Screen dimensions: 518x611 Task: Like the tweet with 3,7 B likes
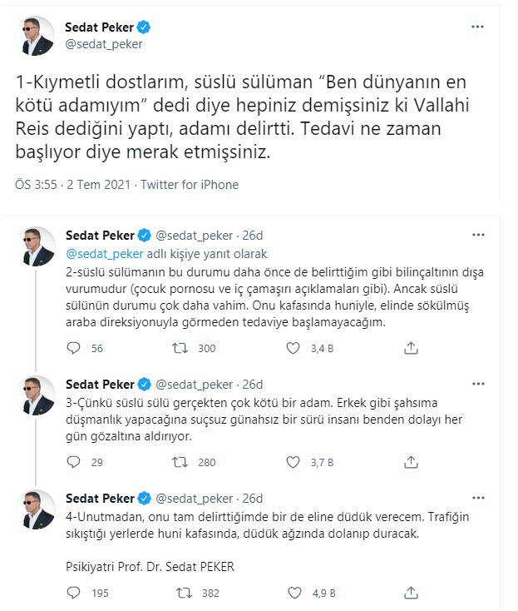(x=293, y=462)
